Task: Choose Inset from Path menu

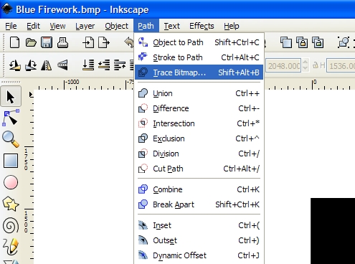Action: pyautogui.click(x=199, y=225)
